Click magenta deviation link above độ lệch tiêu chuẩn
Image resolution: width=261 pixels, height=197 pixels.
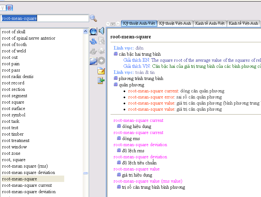tap(140, 157)
